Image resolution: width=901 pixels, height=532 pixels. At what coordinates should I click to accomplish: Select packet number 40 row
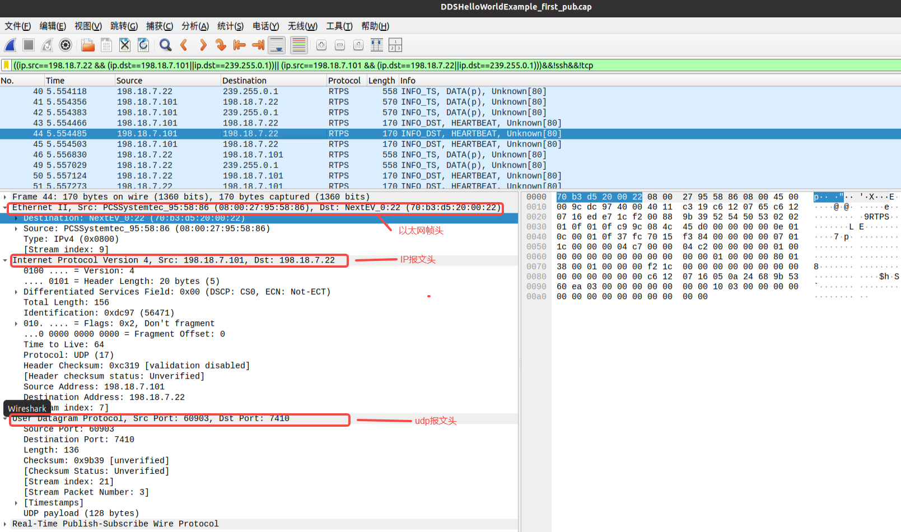coord(450,92)
